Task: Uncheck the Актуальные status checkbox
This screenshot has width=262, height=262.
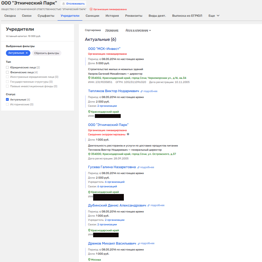Action: (x=7, y=99)
